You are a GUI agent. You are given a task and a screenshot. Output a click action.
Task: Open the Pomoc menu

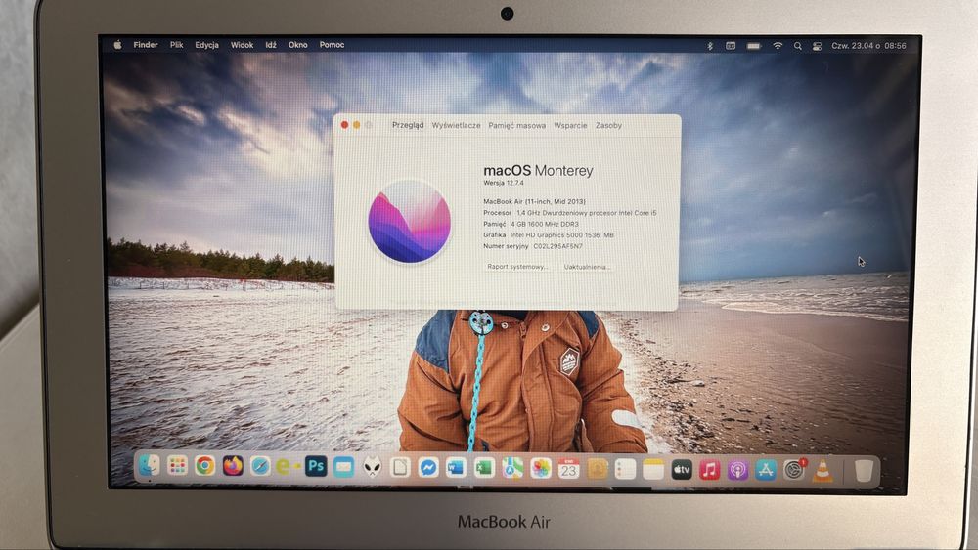pos(332,45)
